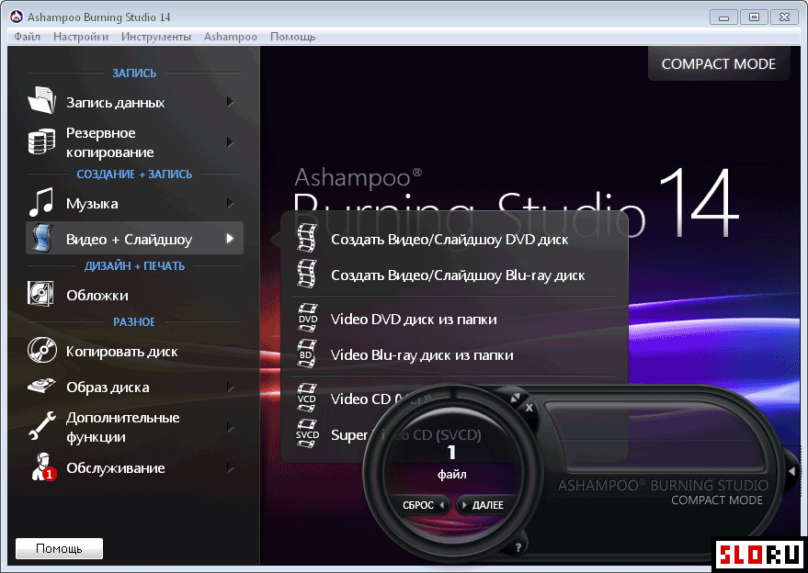The height and width of the screenshot is (573, 808).
Task: Expand the Резервное копирование submenu arrow
Action: pos(231,142)
